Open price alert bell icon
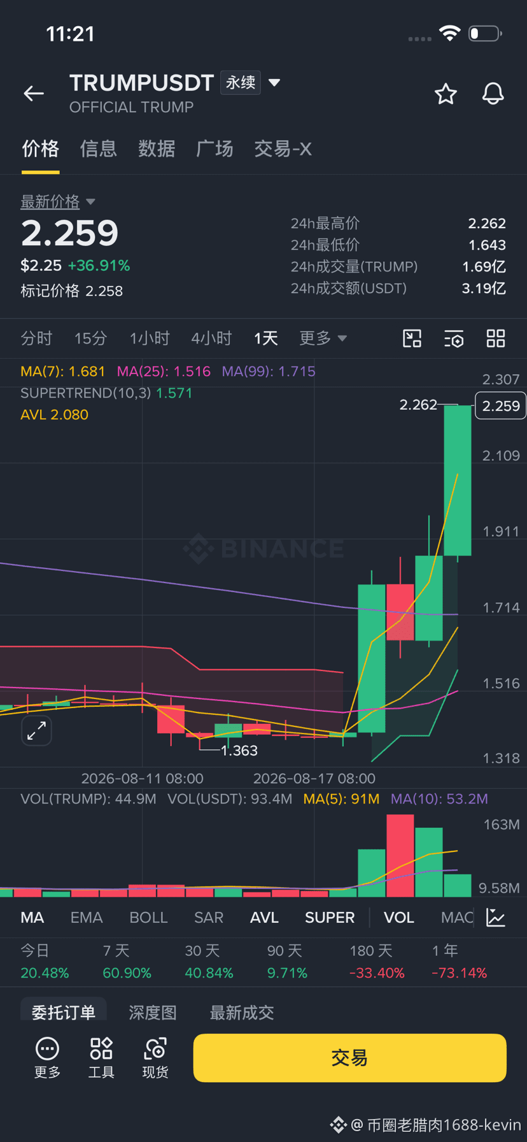Image resolution: width=527 pixels, height=1142 pixels. click(x=493, y=94)
